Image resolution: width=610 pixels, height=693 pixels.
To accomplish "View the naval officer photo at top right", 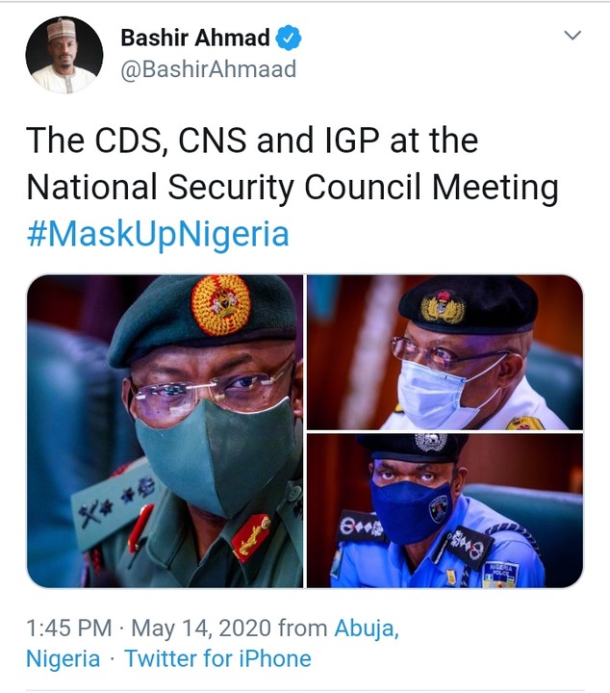I will coord(445,351).
